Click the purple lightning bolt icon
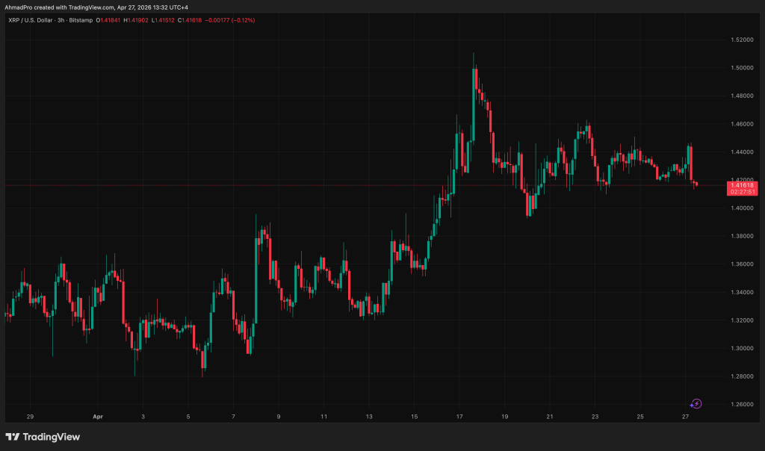This screenshot has height=451, width=765. [x=696, y=404]
